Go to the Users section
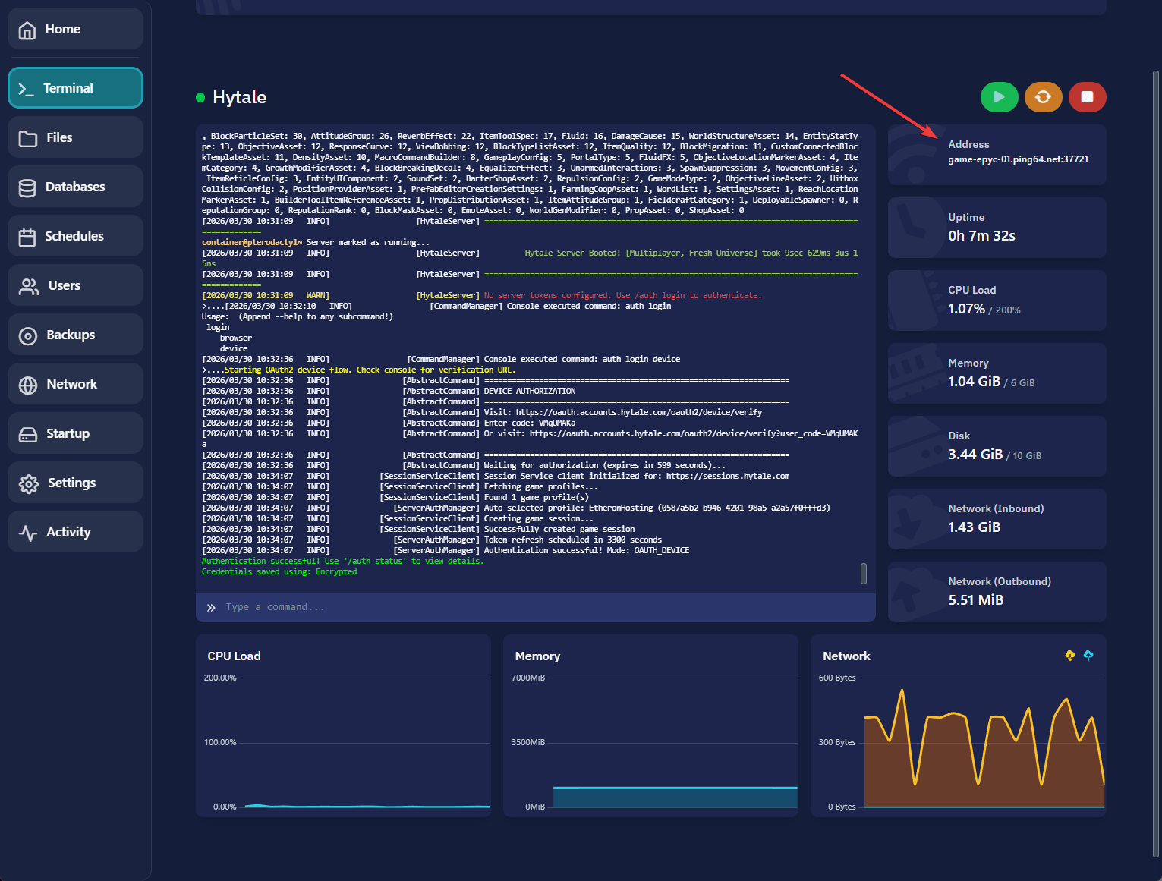Screen dimensions: 1162x881 click(75, 285)
